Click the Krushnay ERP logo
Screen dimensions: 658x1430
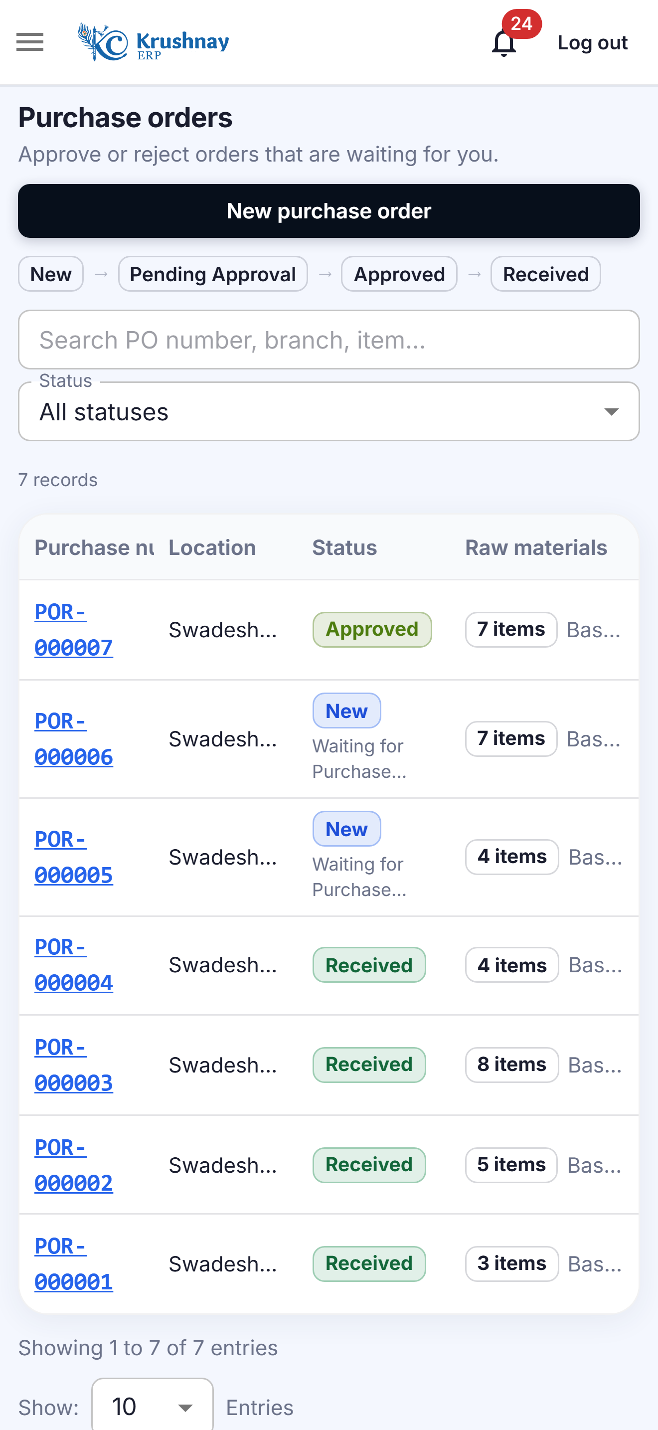point(153,42)
